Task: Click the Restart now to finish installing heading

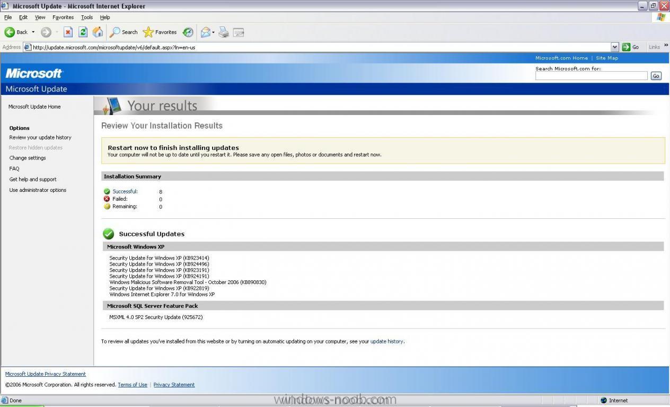Action: tap(173, 148)
